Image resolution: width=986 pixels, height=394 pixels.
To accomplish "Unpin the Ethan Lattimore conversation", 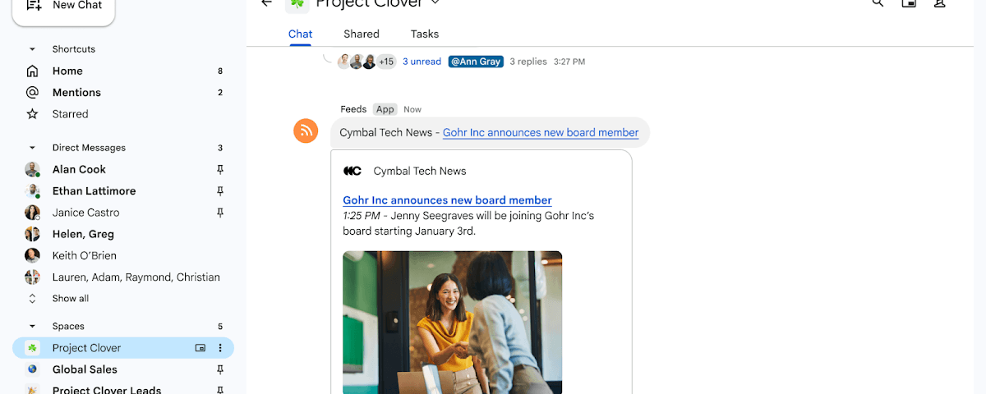I will (x=219, y=191).
